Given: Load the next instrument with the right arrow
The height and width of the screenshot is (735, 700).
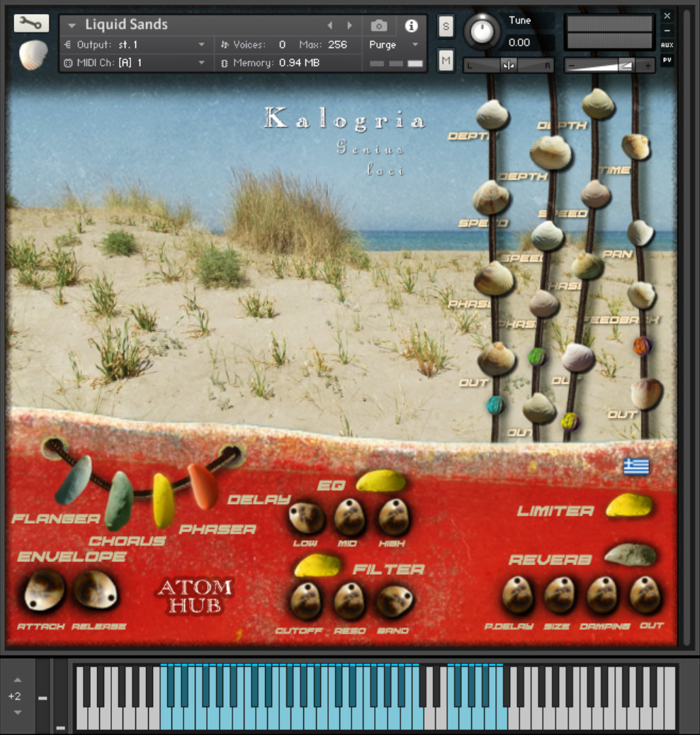Looking at the screenshot, I should 349,26.
